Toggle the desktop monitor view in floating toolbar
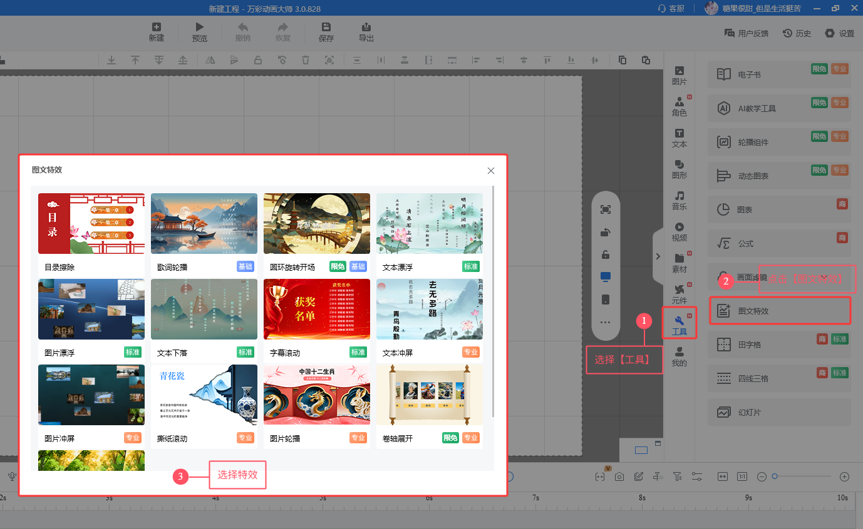This screenshot has height=529, width=863. point(606,276)
